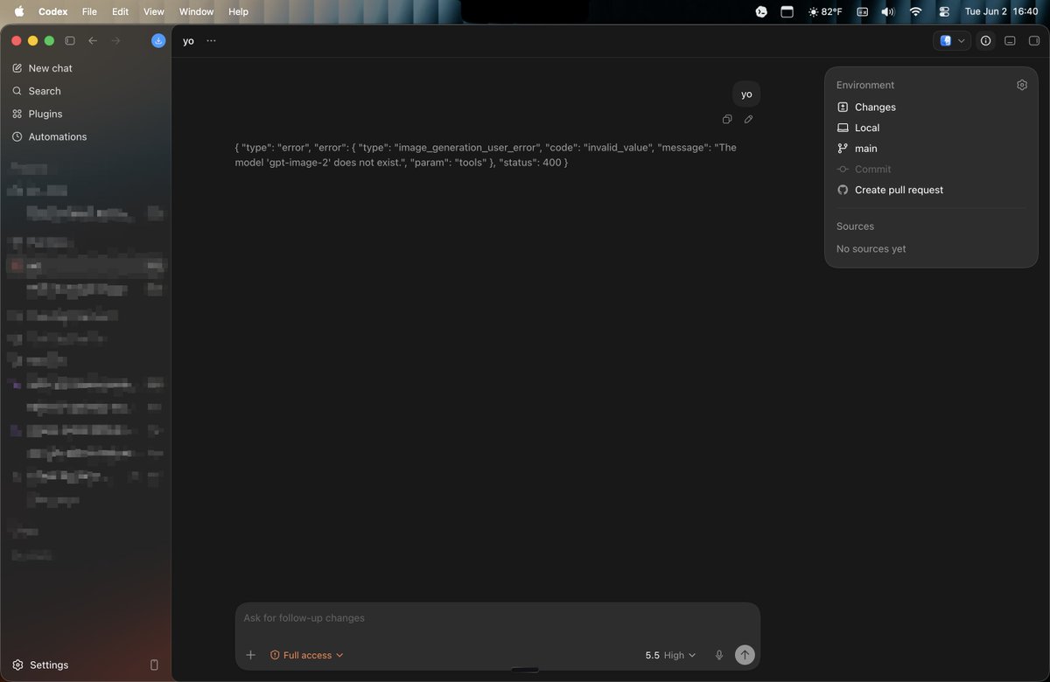Click the date and time Tue Jun 2

[x=1001, y=11]
